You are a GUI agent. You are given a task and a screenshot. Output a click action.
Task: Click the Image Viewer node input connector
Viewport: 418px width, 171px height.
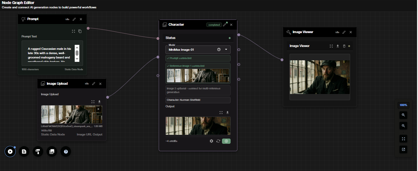click(x=282, y=60)
